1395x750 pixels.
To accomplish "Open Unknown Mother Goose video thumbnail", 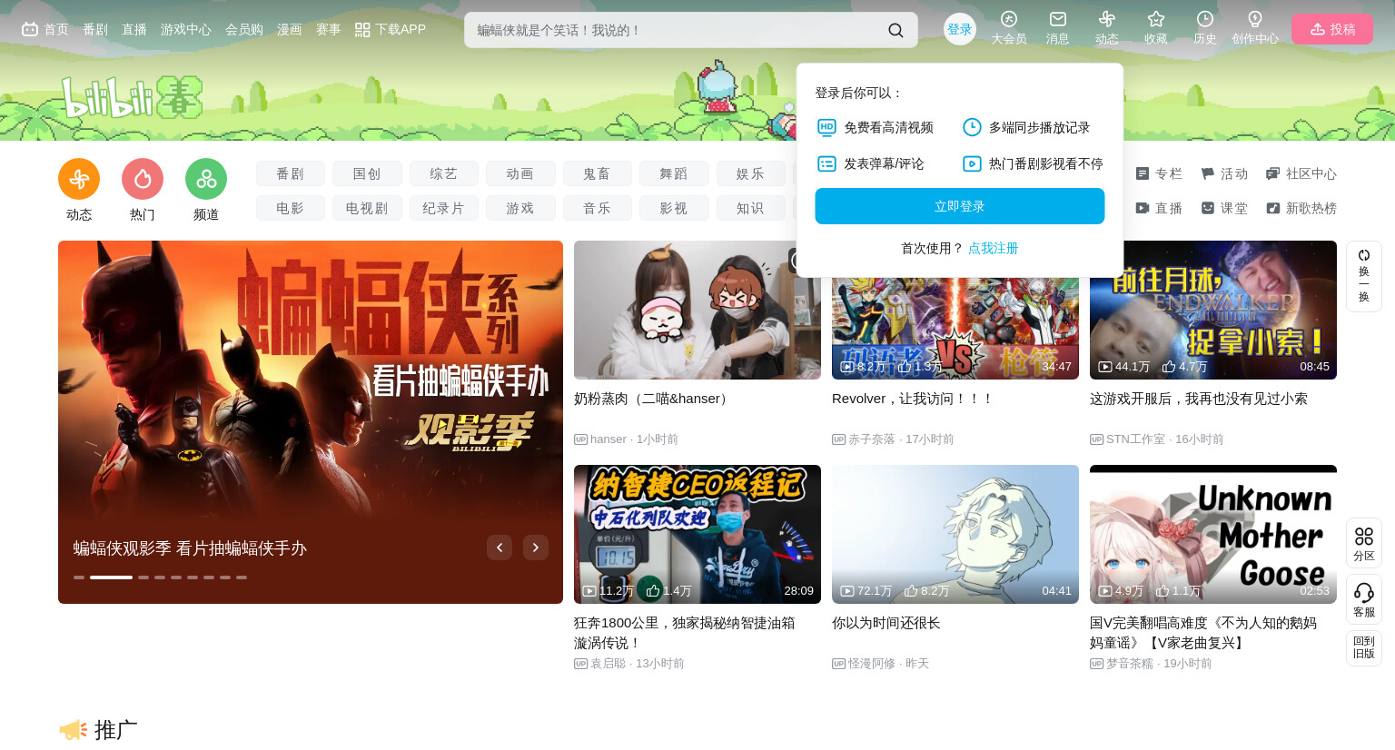I will point(1213,534).
